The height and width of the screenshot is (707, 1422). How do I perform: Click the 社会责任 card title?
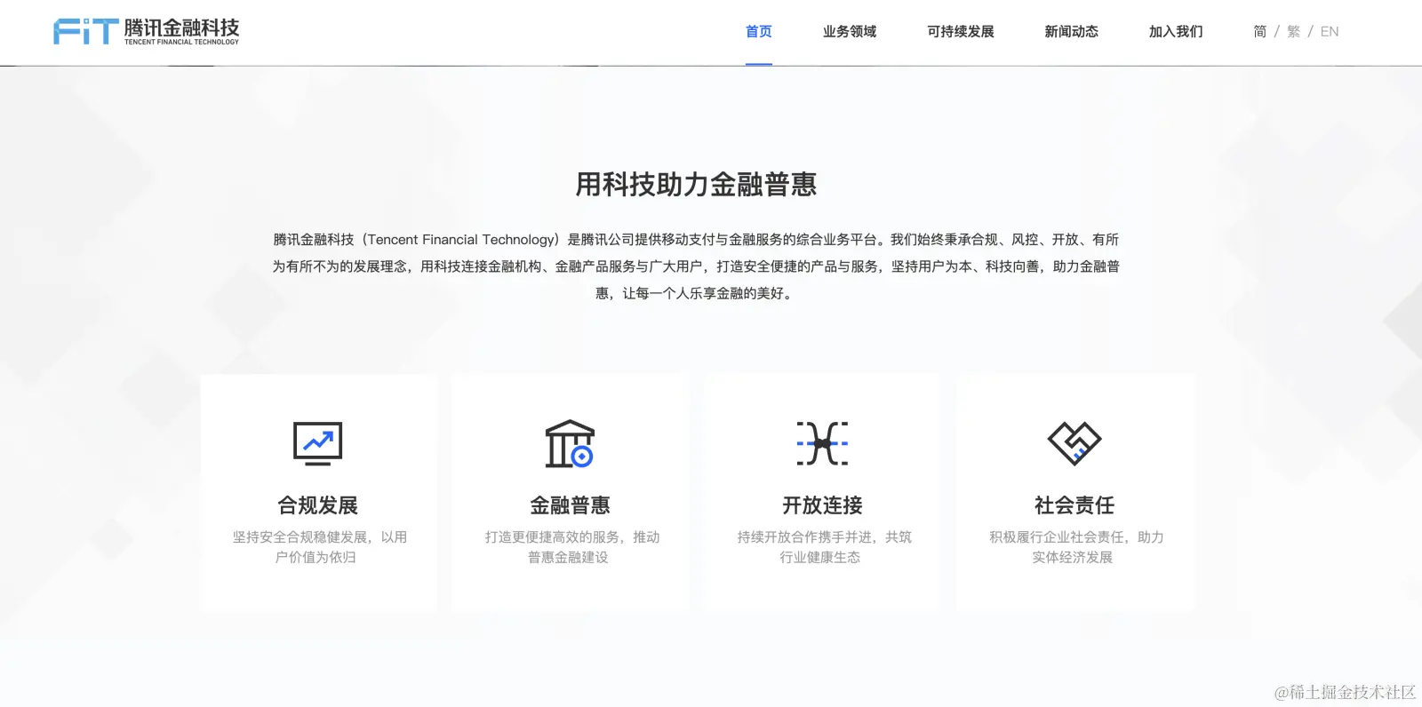point(1074,505)
